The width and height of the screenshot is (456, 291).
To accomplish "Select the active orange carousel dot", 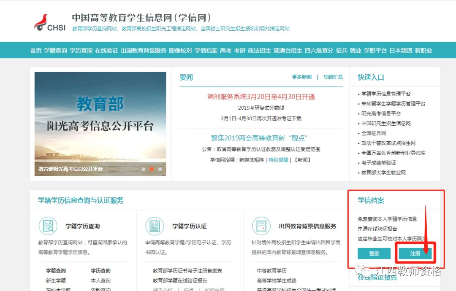I will (152, 169).
